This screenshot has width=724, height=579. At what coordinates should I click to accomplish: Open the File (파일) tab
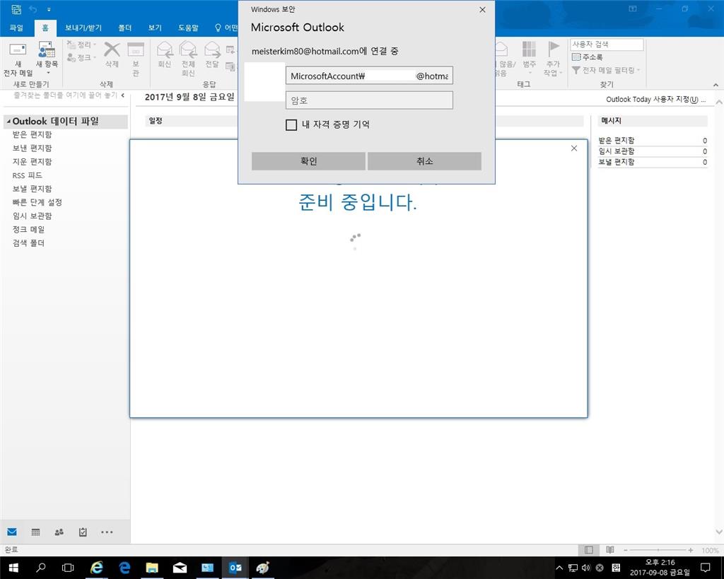coord(16,28)
